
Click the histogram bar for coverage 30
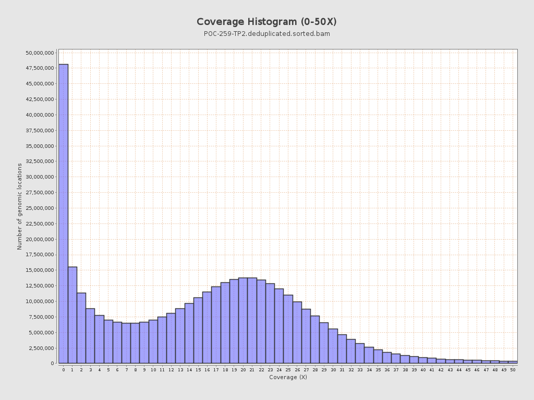(333, 346)
